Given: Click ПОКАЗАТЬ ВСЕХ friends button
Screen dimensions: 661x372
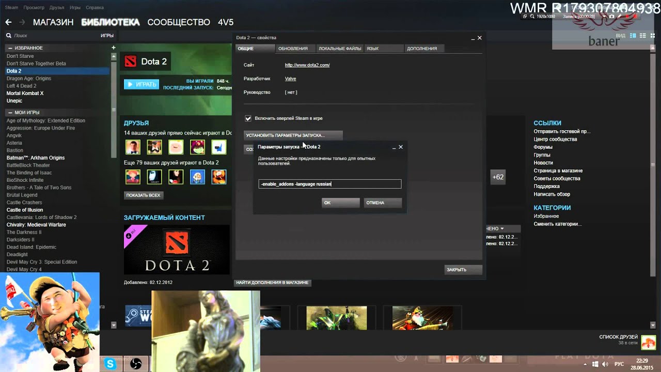Looking at the screenshot, I should point(144,195).
